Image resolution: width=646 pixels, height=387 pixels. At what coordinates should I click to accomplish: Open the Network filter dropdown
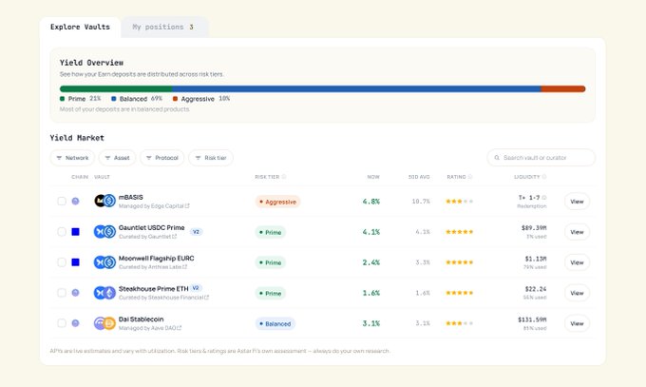(72, 158)
